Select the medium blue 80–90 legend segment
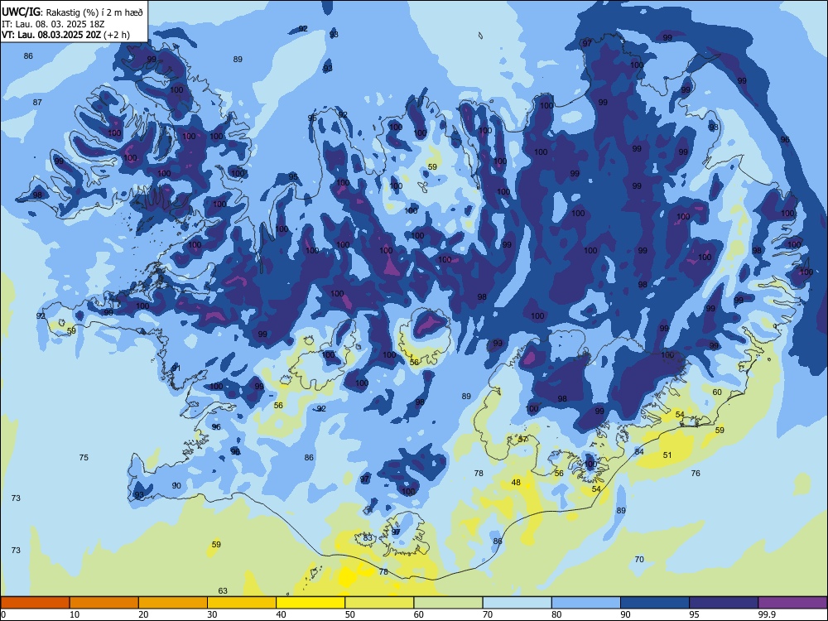The height and width of the screenshot is (621, 828). point(585,603)
